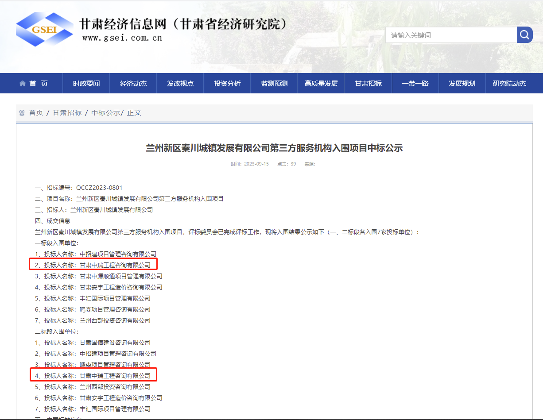Go to the 经济动态 section
Image resolution: width=543 pixels, height=420 pixels.
click(133, 83)
